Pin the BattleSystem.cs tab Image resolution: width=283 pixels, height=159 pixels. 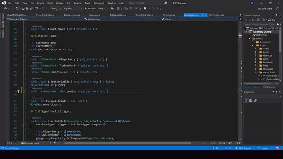pyautogui.click(x=203, y=15)
